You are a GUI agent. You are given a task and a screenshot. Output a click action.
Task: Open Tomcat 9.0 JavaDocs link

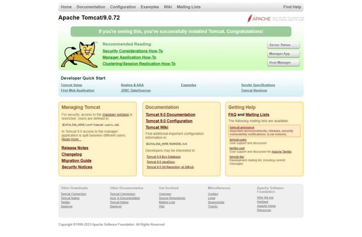pos(161,162)
